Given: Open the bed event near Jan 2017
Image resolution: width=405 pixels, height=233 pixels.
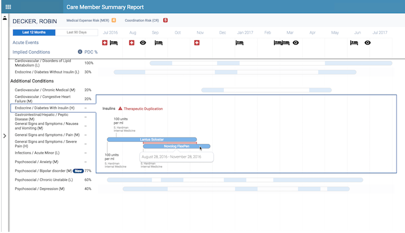Looking at the screenshot, I should [x=240, y=43].
